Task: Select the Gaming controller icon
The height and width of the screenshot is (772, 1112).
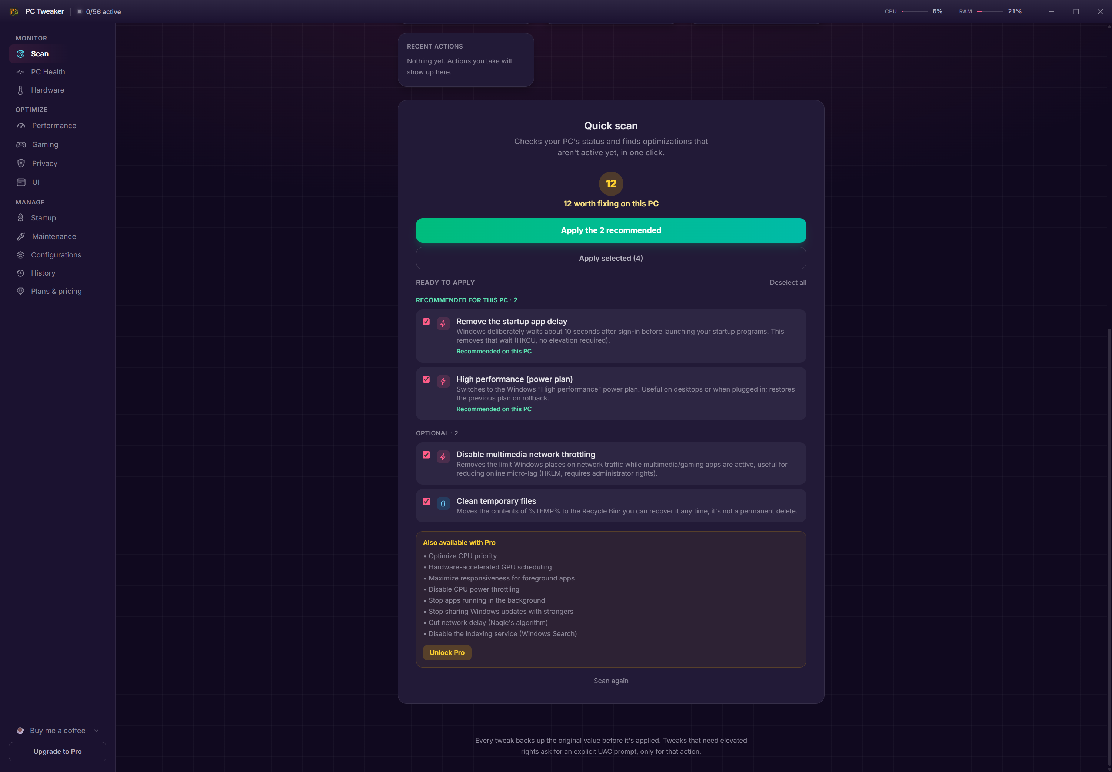Action: [x=21, y=144]
